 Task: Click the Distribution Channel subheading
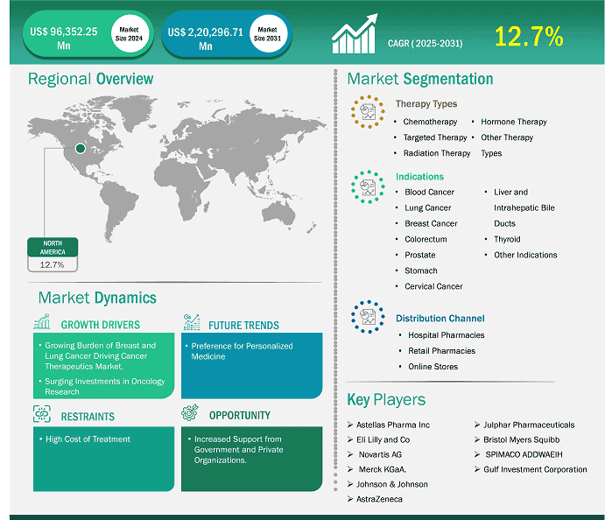440,319
